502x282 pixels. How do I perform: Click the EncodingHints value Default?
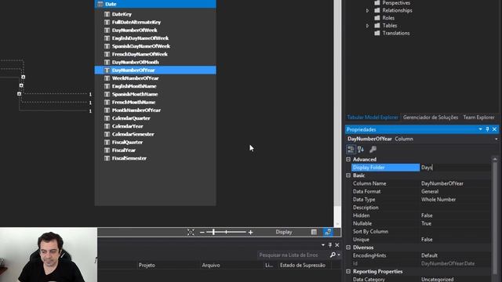[429, 255]
